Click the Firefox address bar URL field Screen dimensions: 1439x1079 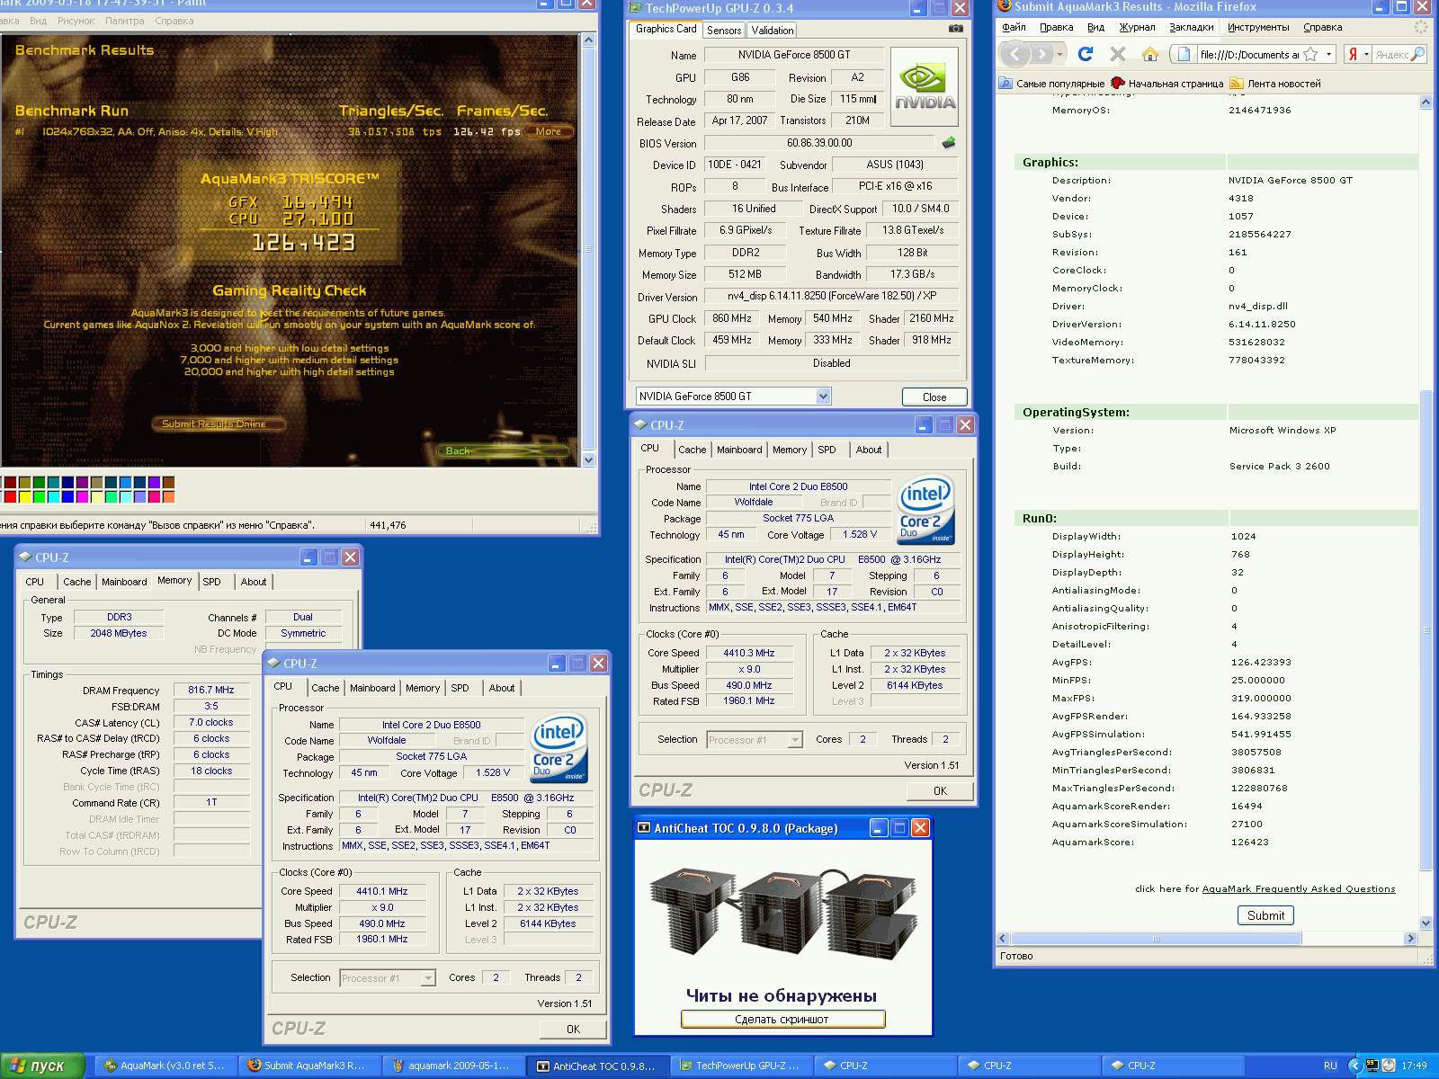[1250, 55]
